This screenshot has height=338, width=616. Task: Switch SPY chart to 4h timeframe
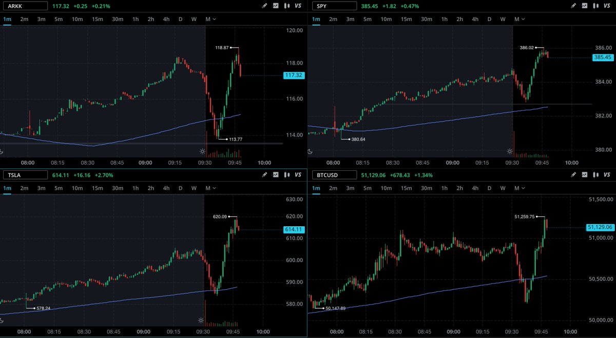tap(475, 19)
